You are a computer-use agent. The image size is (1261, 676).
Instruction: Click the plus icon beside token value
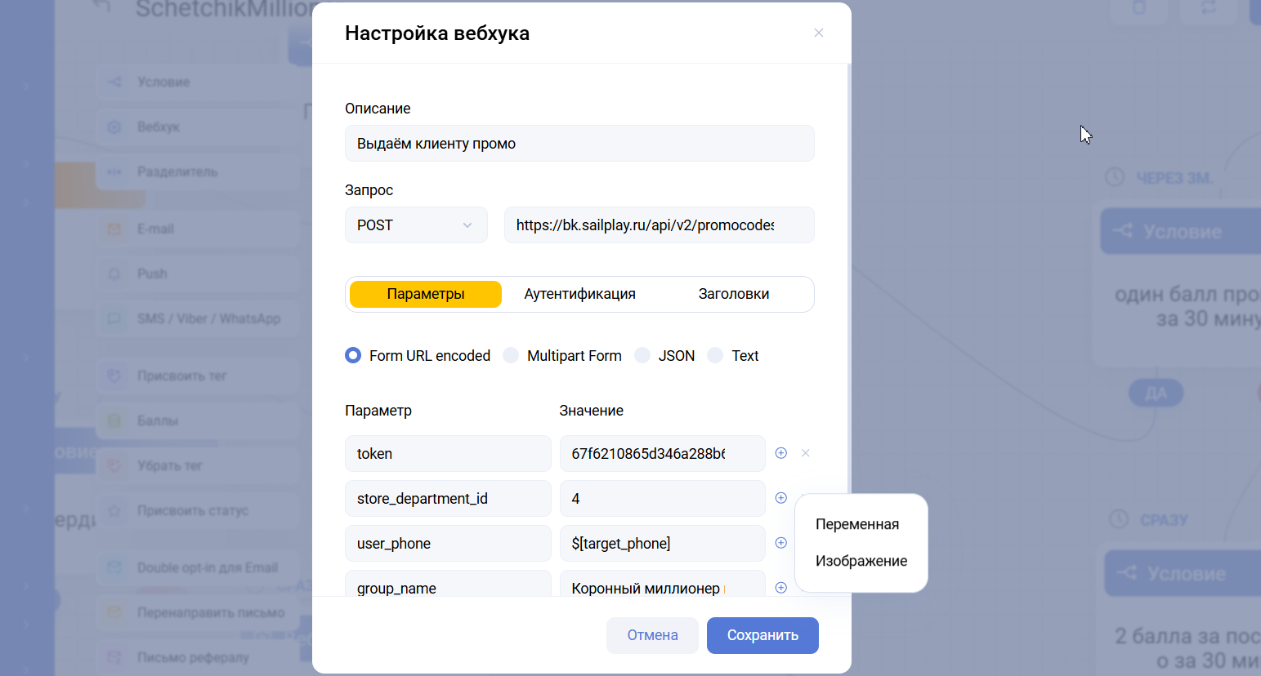(780, 453)
